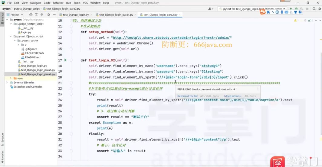Open Search Everywhere magnifier icon
322x167 pixels.
click(x=314, y=9)
